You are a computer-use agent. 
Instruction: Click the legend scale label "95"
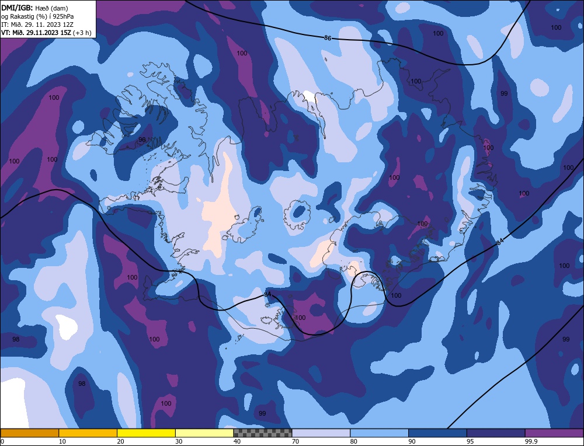(470, 441)
